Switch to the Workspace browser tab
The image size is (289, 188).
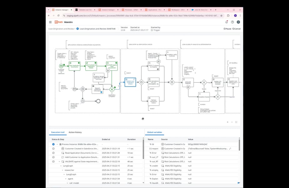point(178,10)
